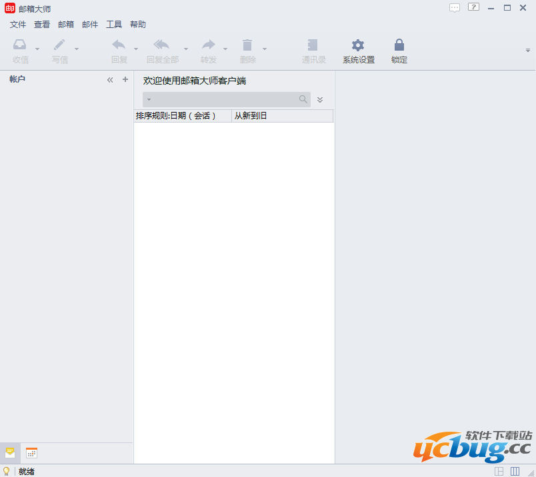Open the 文件 menu
536x477 pixels.
pos(18,25)
